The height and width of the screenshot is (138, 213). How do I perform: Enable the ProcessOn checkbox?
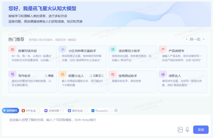(x=111, y=111)
